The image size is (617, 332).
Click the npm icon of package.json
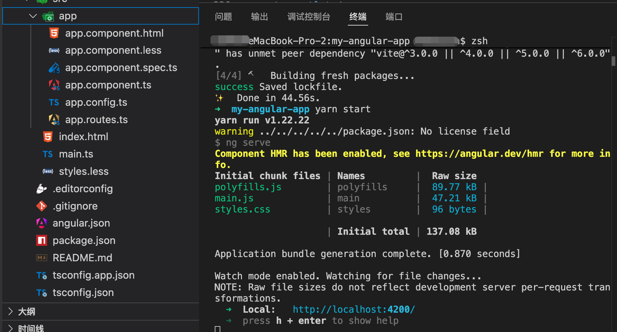[x=42, y=241]
